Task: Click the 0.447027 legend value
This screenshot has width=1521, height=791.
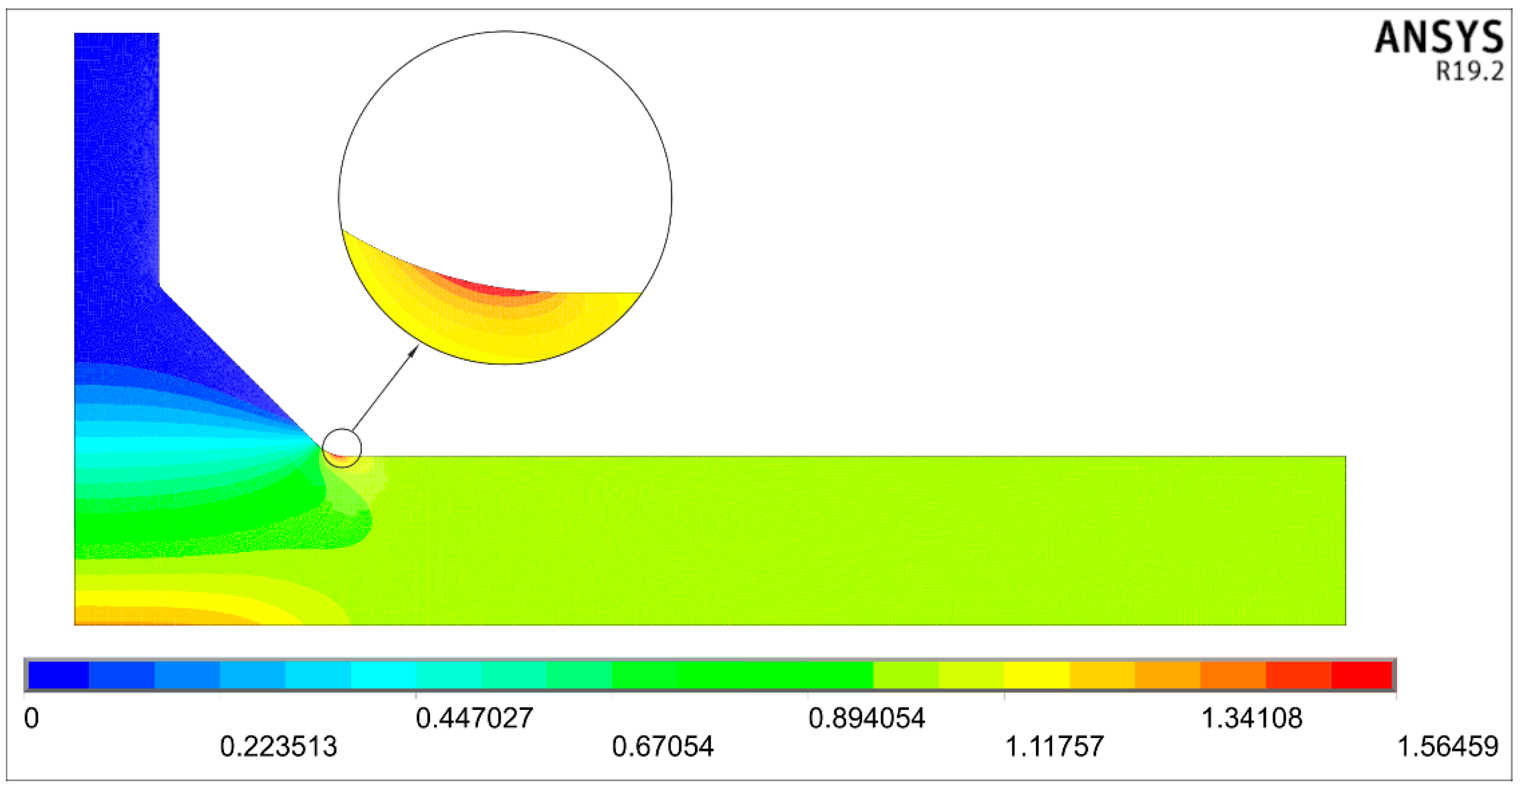Action: click(x=474, y=718)
